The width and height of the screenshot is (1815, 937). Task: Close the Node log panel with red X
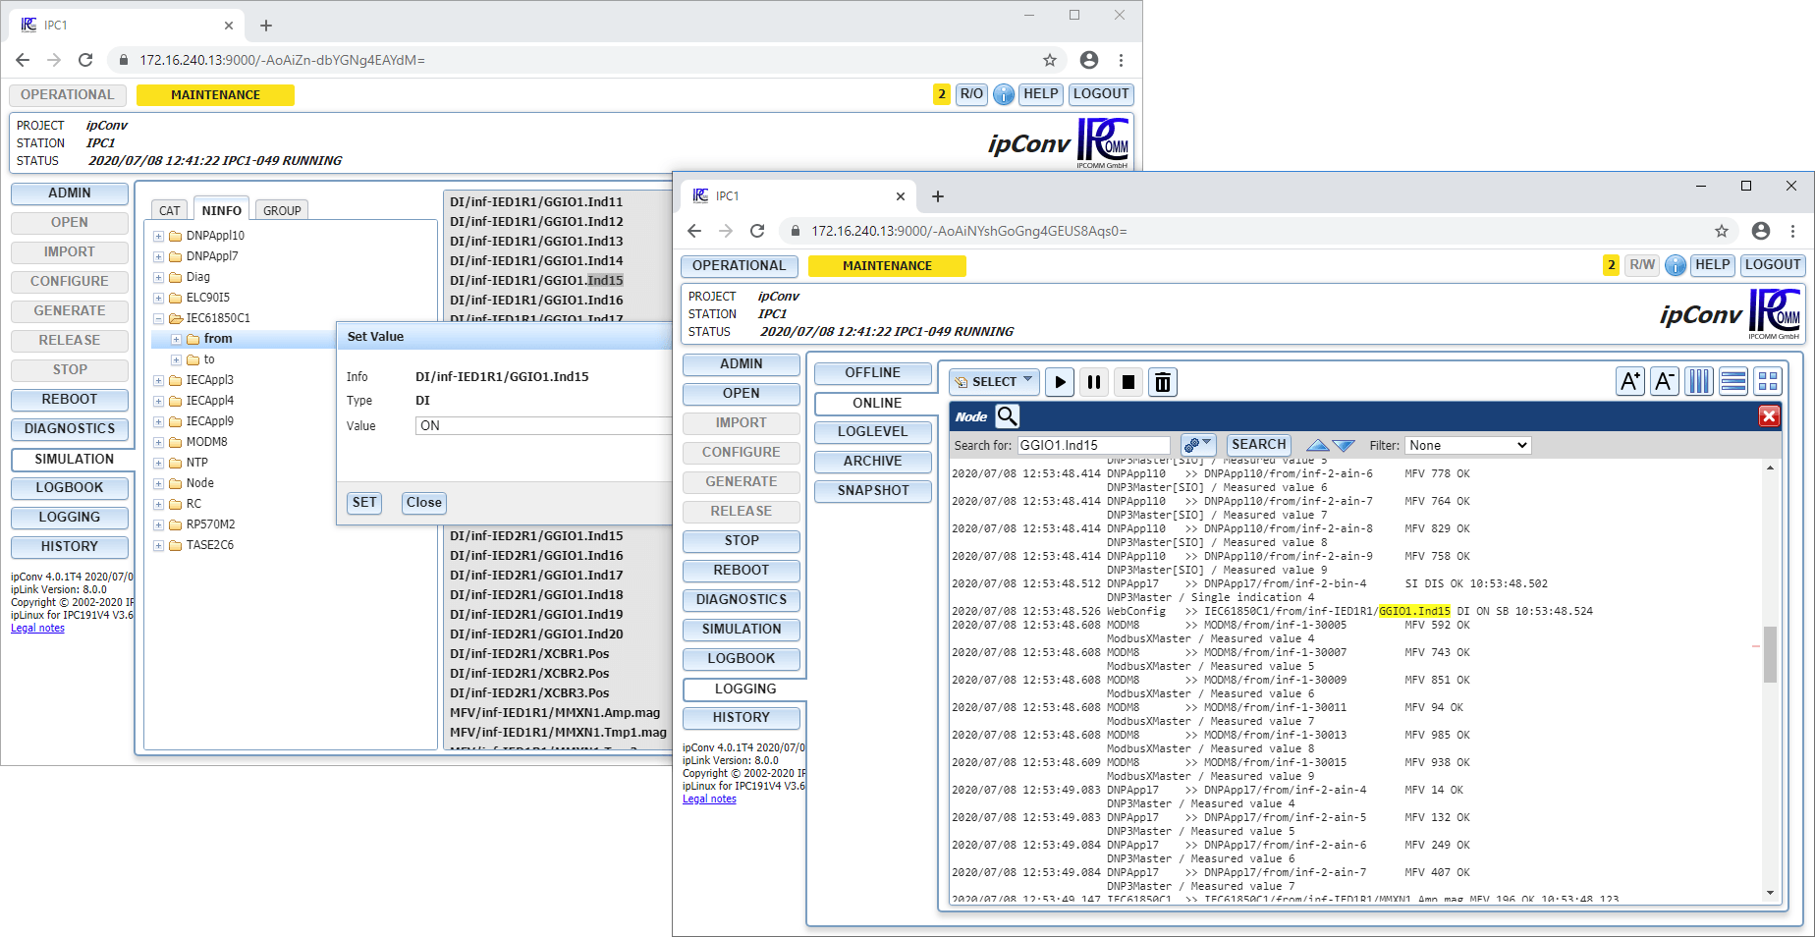[1769, 416]
